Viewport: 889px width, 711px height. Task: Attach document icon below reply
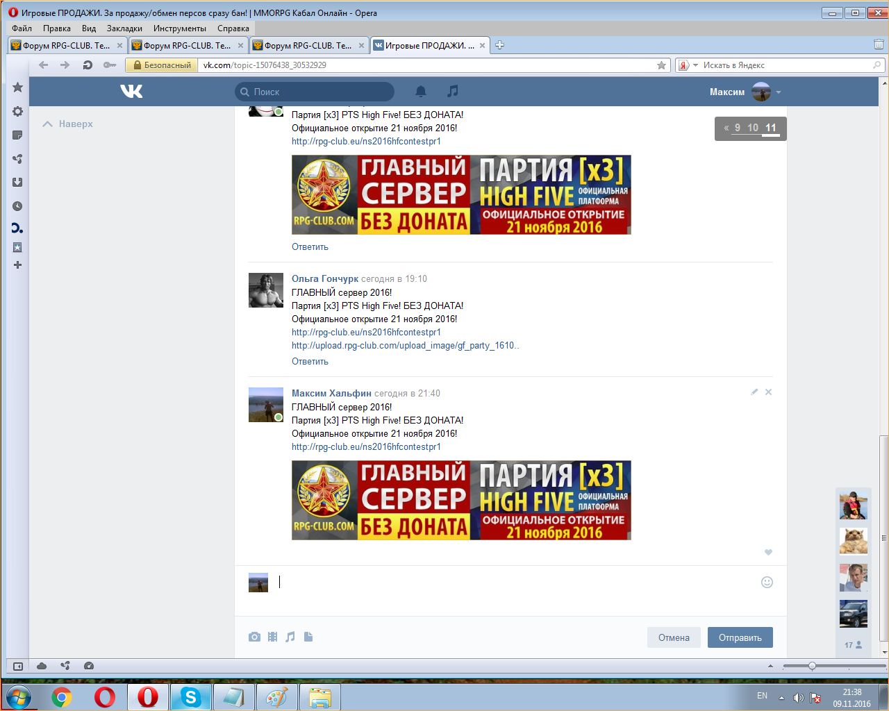pyautogui.click(x=308, y=637)
